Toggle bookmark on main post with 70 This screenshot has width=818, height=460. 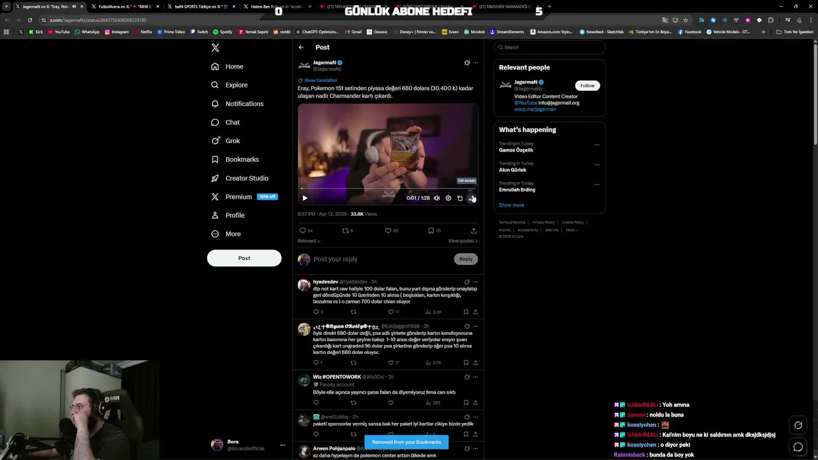pos(435,231)
